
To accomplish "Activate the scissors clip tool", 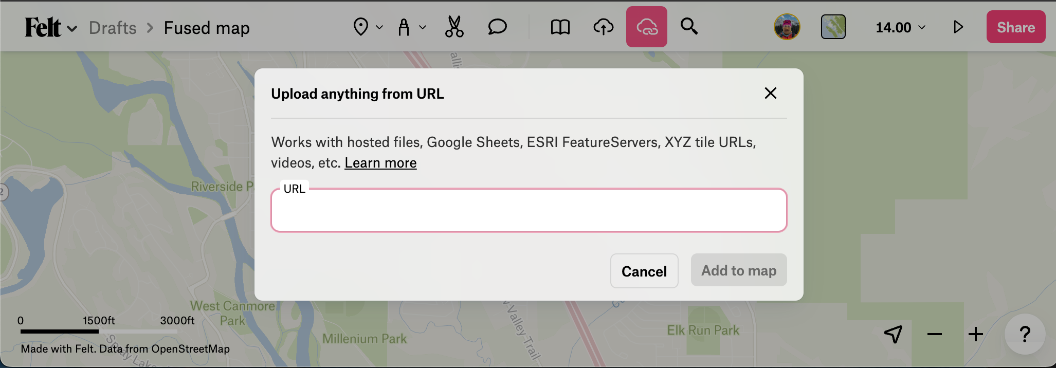I will [x=454, y=27].
